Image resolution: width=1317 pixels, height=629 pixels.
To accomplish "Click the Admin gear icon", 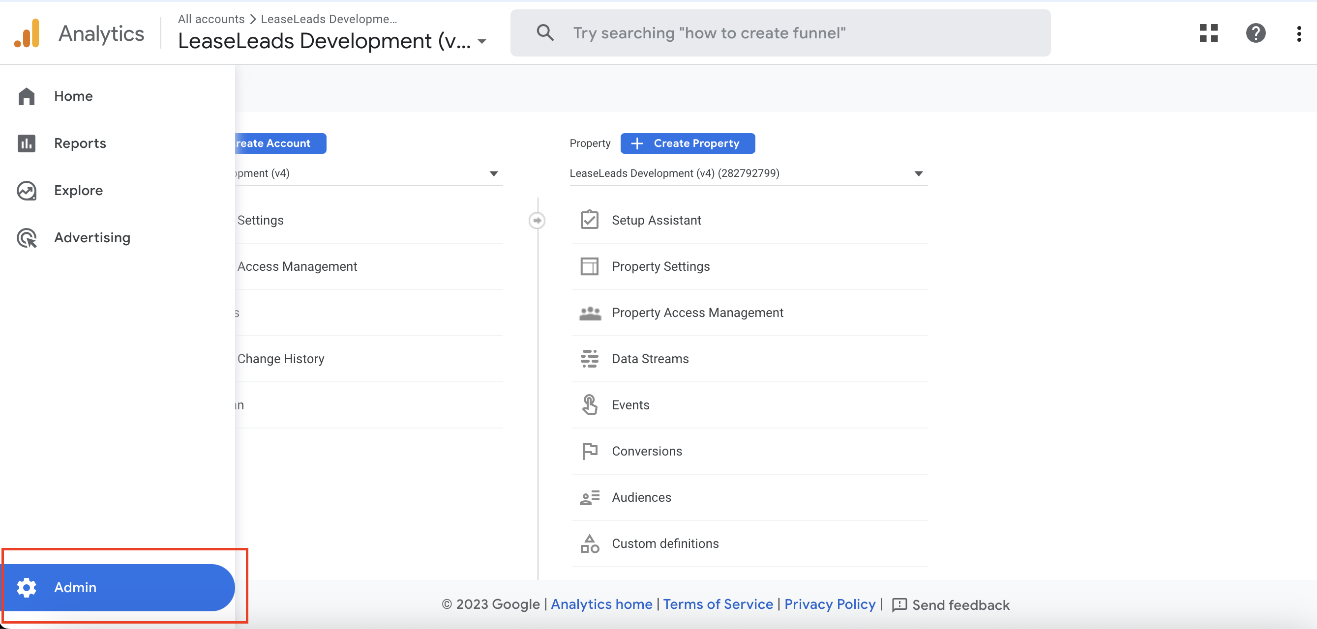I will (27, 587).
